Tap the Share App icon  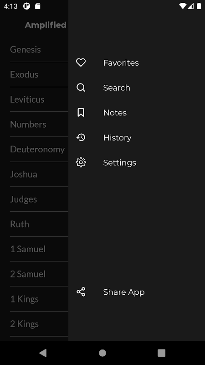point(81,292)
